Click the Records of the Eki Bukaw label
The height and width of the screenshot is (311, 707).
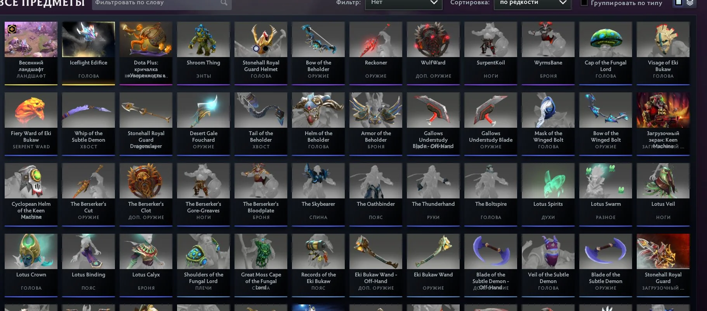pos(318,278)
